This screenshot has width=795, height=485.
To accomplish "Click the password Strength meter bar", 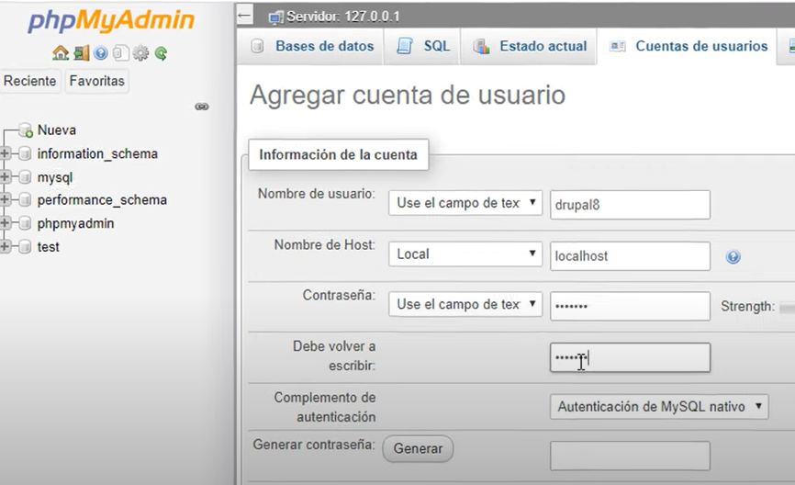I will coord(787,307).
